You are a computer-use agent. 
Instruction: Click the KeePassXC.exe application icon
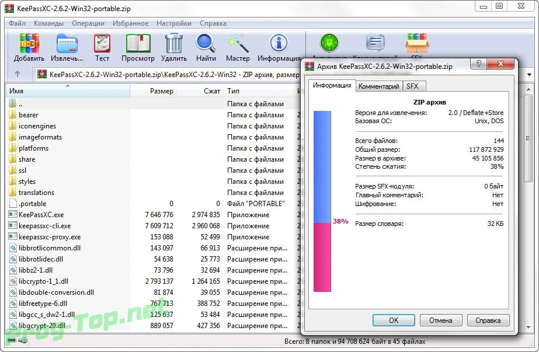pos(13,214)
